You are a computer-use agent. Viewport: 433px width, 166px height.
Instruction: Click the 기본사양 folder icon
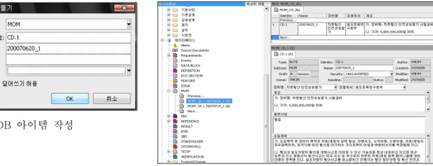[175, 10]
